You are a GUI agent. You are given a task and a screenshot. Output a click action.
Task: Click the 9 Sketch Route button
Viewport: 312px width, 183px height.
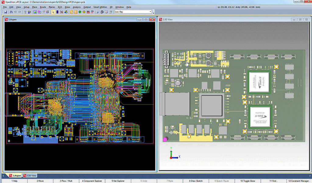222,181
